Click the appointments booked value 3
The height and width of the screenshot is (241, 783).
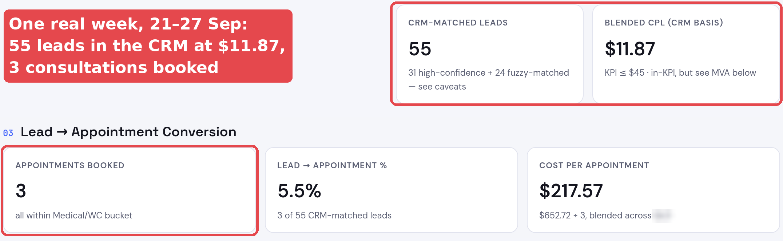coord(21,191)
